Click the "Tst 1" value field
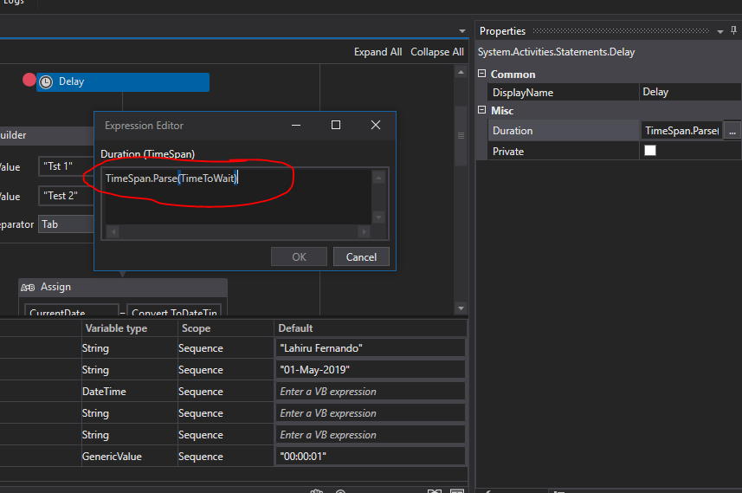The height and width of the screenshot is (493, 742). click(x=67, y=166)
